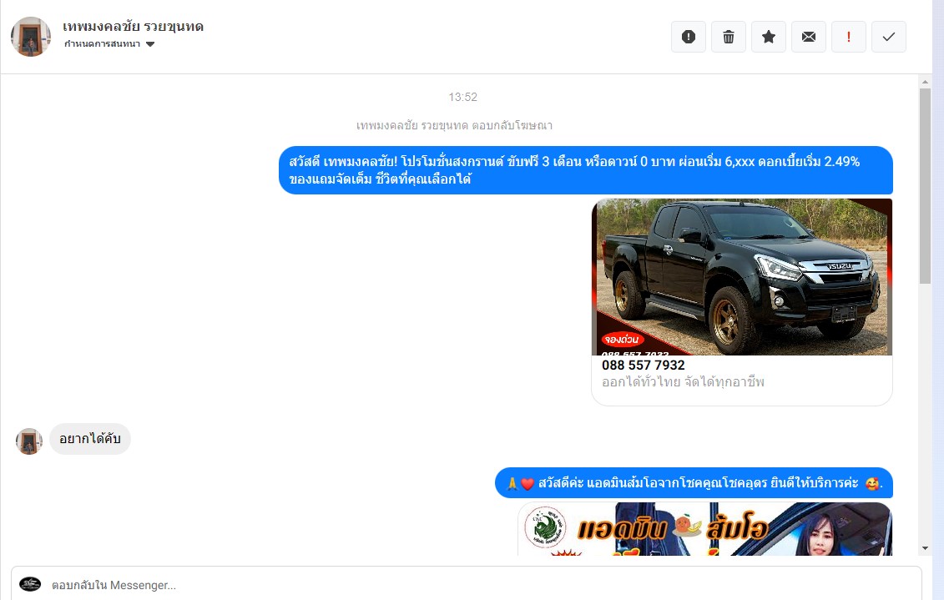
Task: Star this conversation as follow-up
Action: (x=768, y=37)
